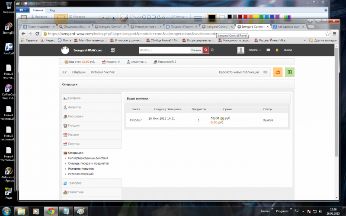Pick the red color swatch in Paint
This screenshot has width=346, height=216.
(x=246, y=16)
